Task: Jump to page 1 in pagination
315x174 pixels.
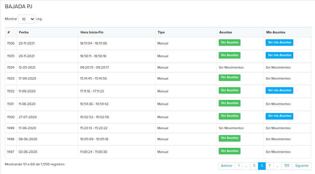Action: click(x=238, y=166)
